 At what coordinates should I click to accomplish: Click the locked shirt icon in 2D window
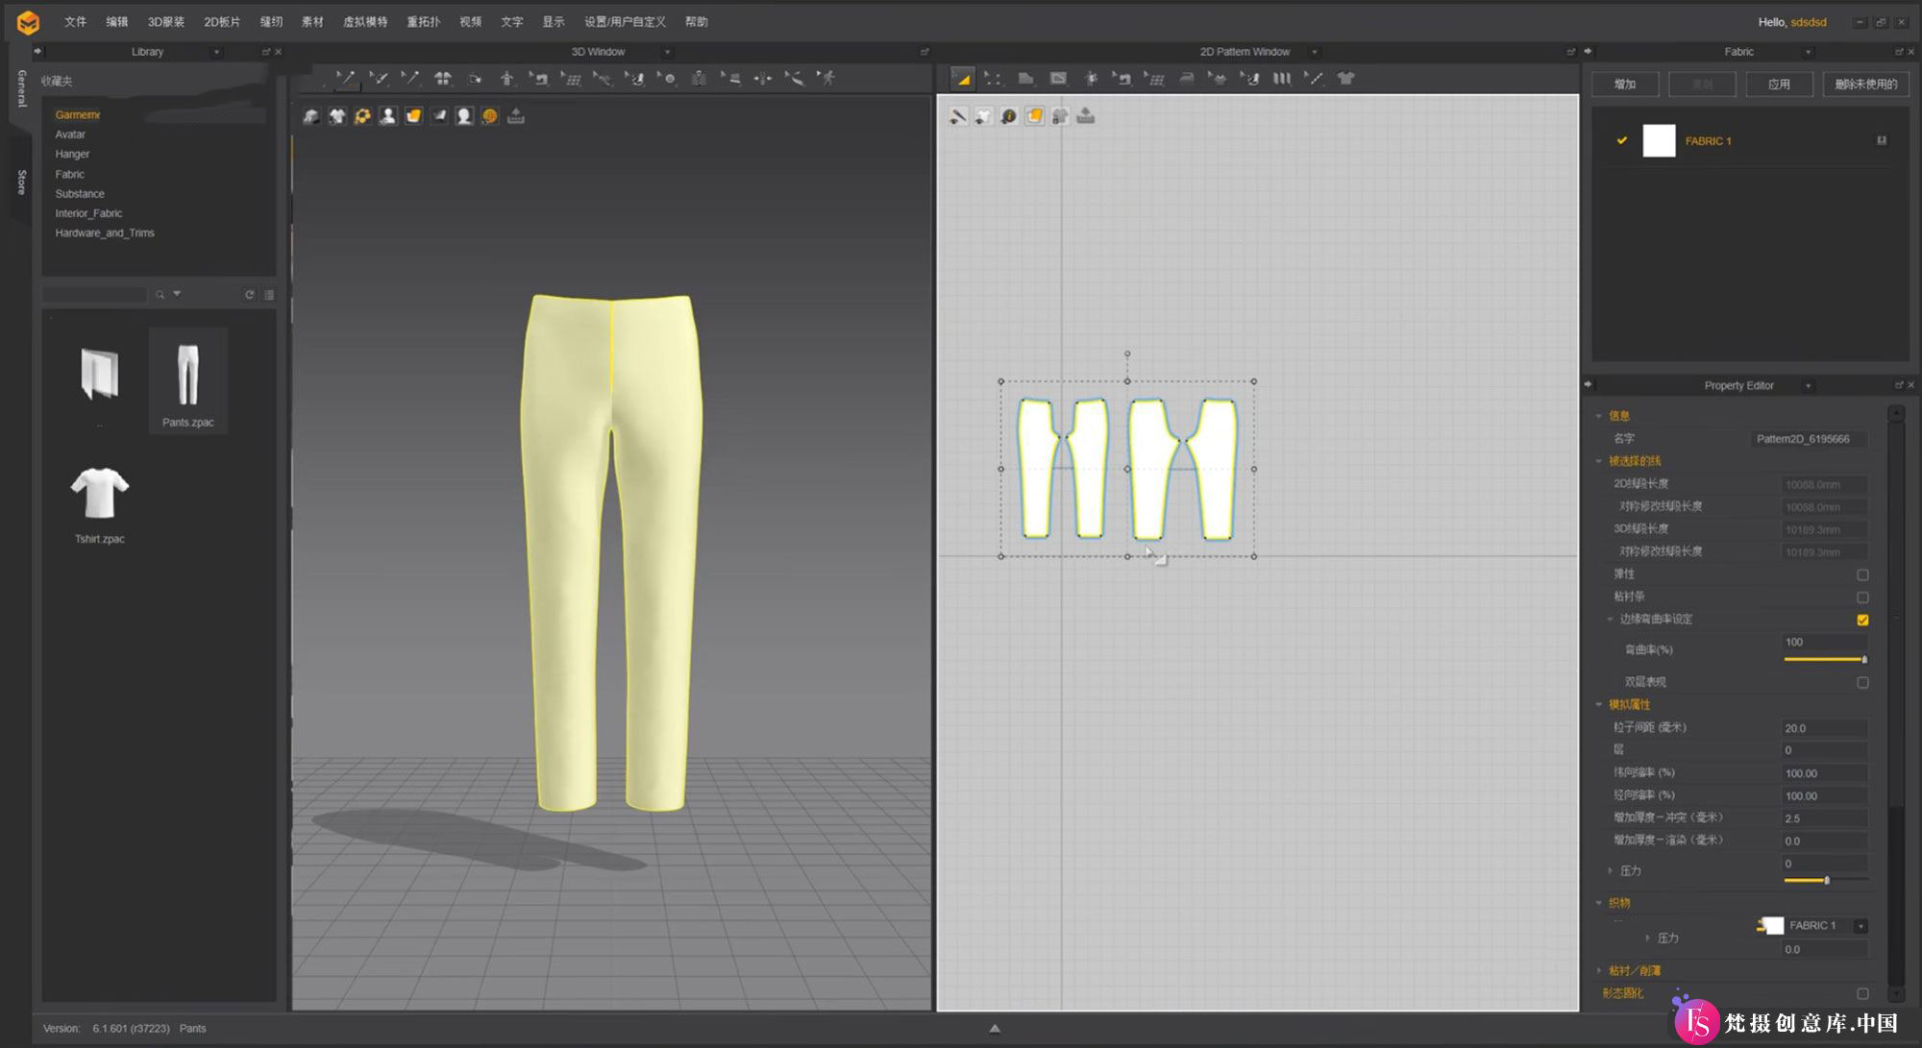click(1060, 116)
